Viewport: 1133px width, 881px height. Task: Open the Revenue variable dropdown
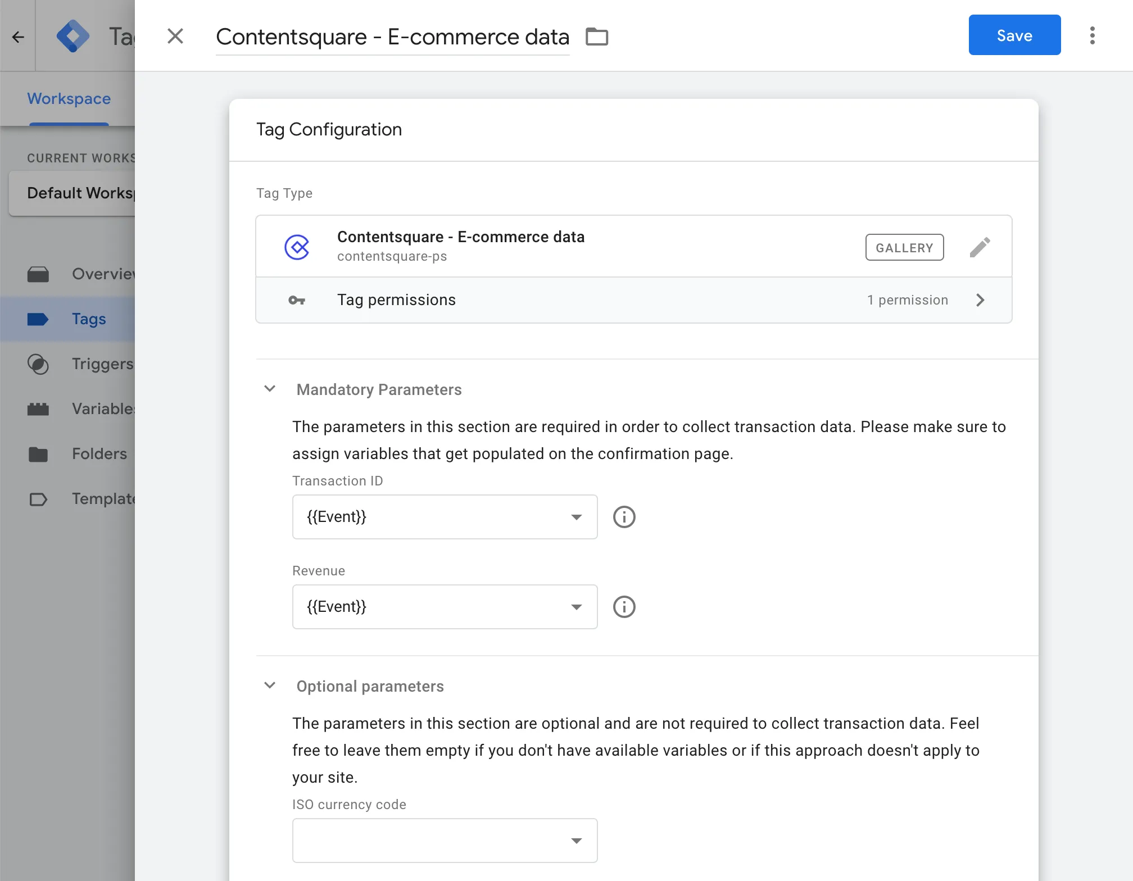tap(445, 607)
